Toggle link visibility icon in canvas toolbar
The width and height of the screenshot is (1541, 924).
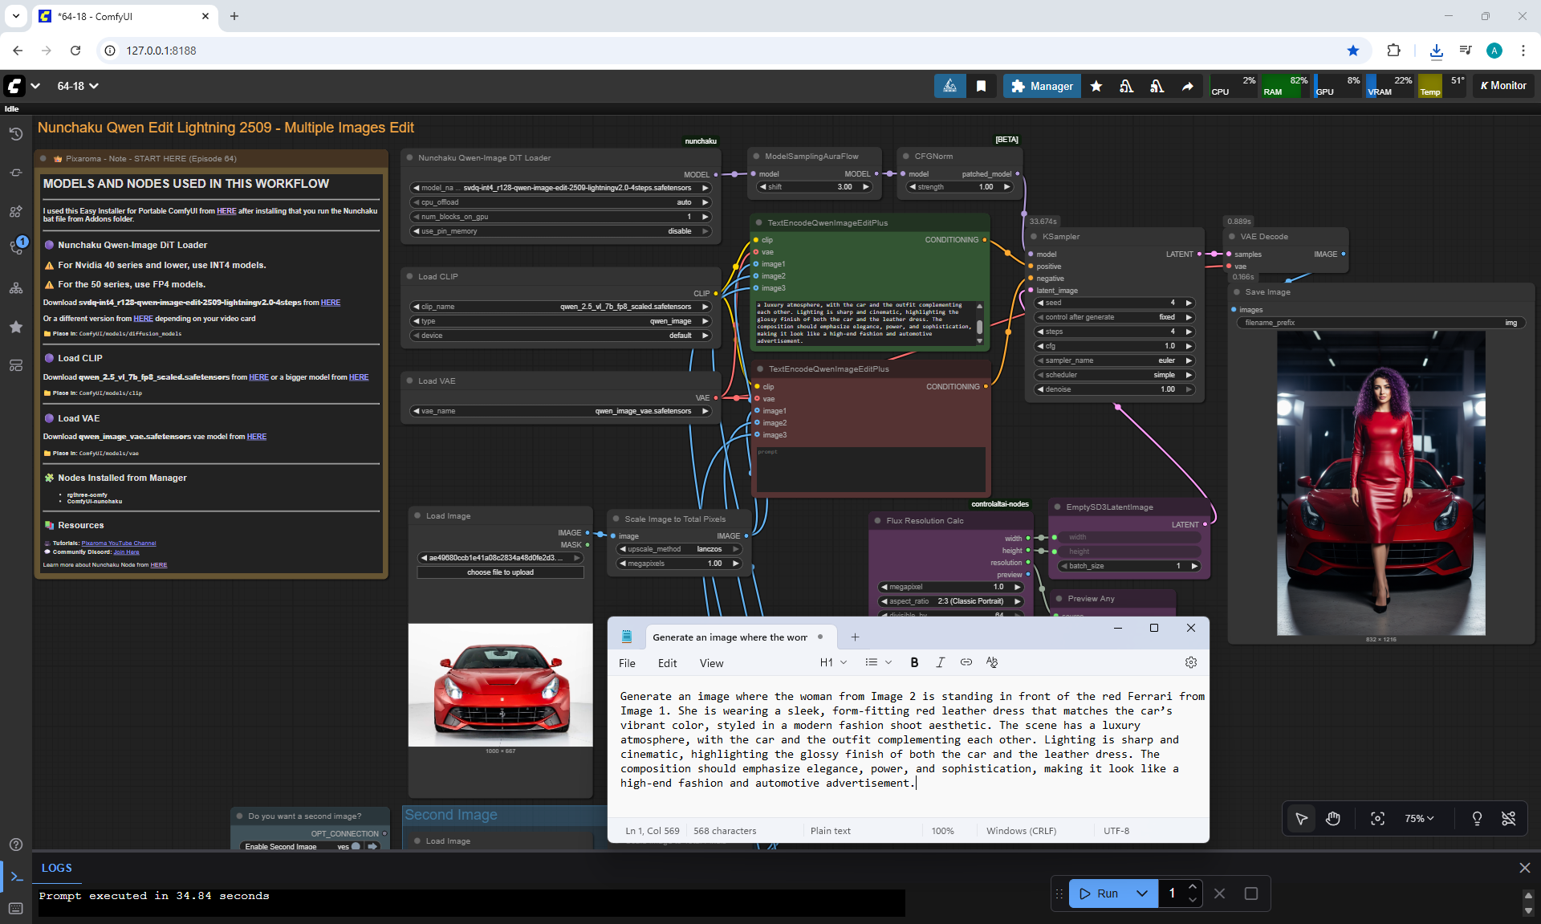click(1508, 818)
